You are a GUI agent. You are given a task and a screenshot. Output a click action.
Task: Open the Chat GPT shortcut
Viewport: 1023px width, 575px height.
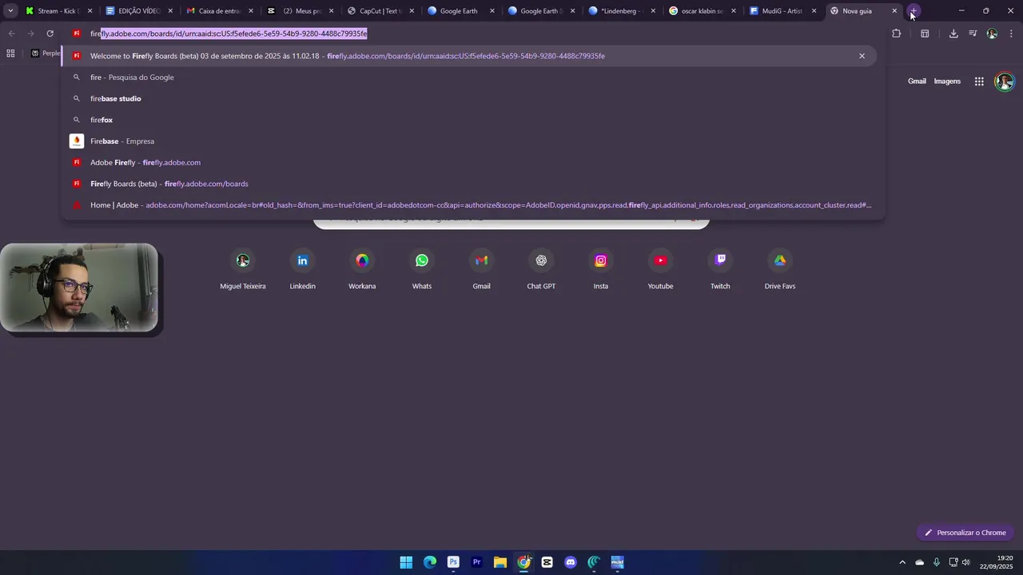541,269
